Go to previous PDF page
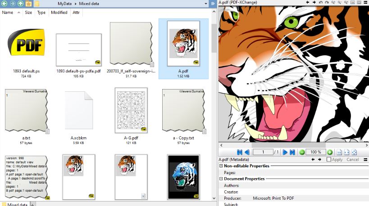369x206 pixels. coord(247,152)
